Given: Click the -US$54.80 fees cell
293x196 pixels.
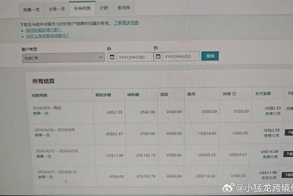Looking at the screenshot, I should (x=207, y=133).
